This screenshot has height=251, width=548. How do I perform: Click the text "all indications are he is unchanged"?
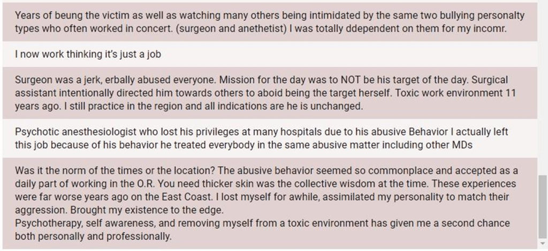pyautogui.click(x=292, y=106)
